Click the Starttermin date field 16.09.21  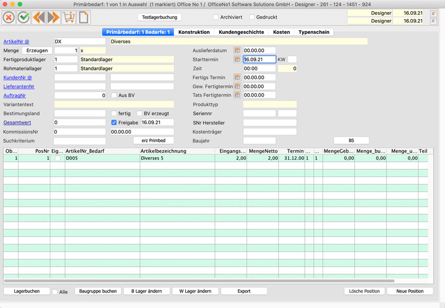pyautogui.click(x=259, y=59)
